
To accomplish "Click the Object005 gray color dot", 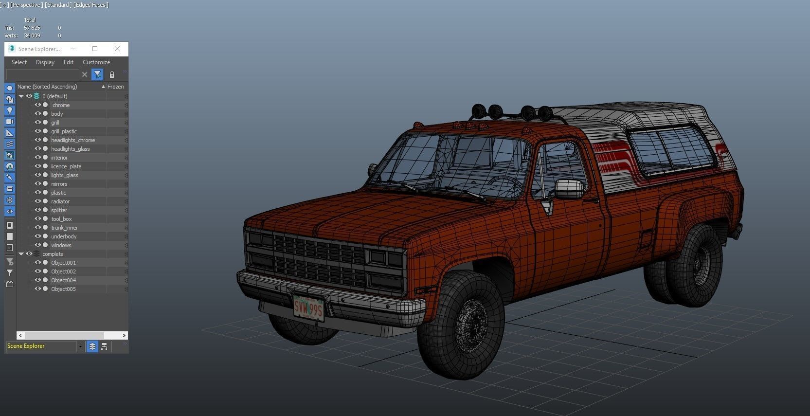I will click(x=45, y=289).
